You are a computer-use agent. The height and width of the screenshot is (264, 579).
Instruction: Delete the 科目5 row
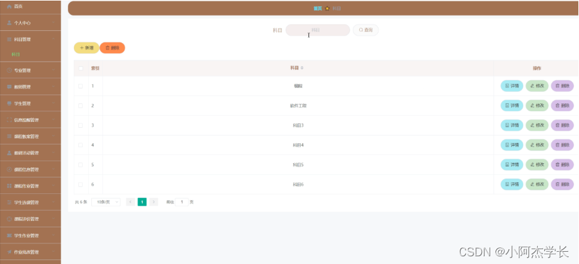pos(562,164)
